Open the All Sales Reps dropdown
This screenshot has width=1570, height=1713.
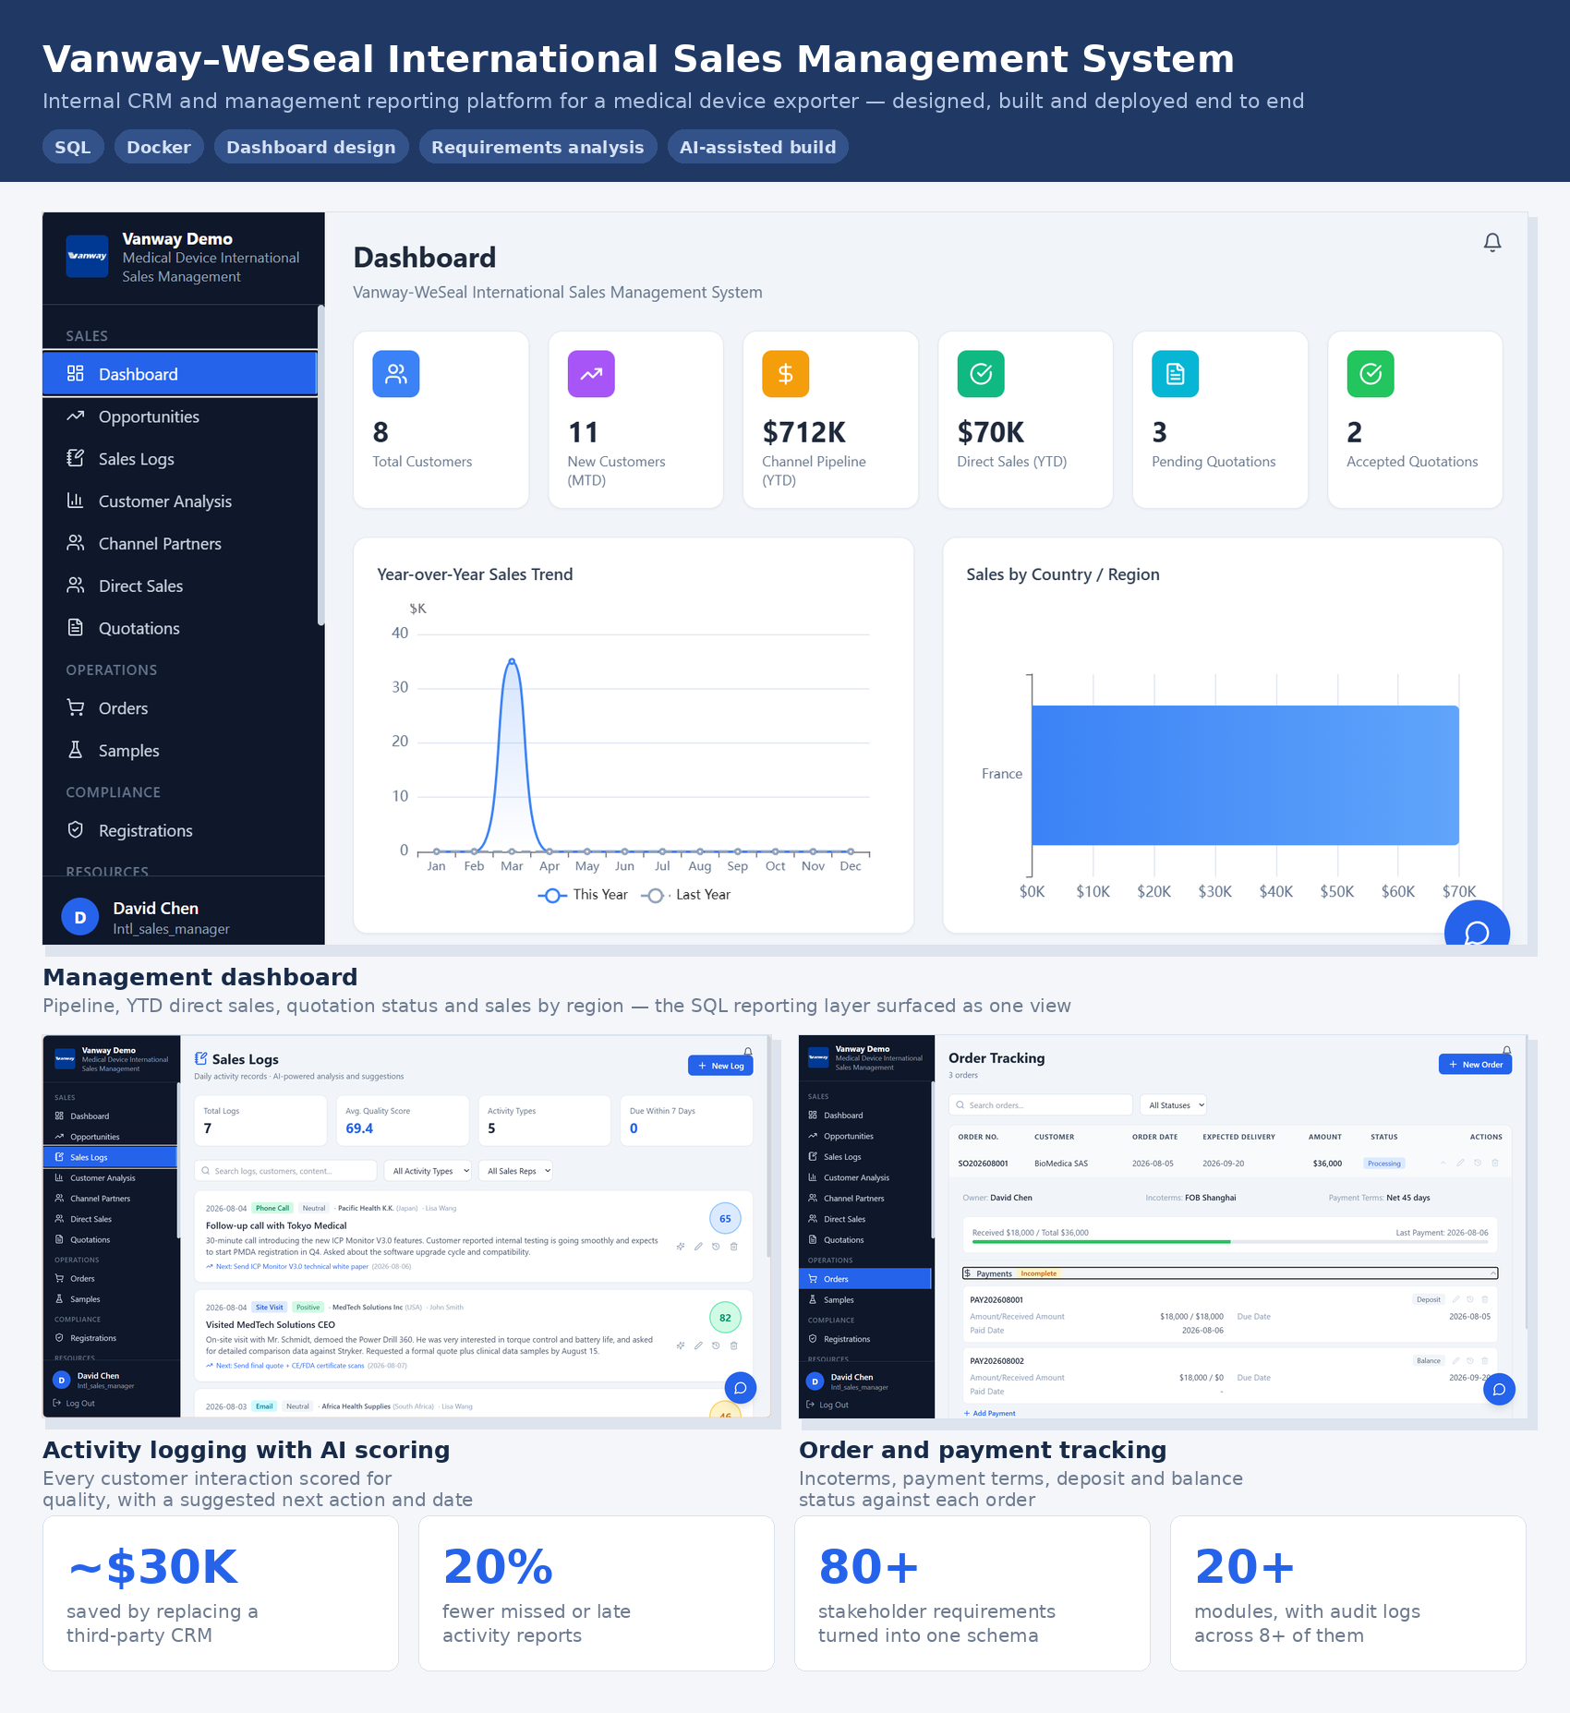pos(516,1171)
